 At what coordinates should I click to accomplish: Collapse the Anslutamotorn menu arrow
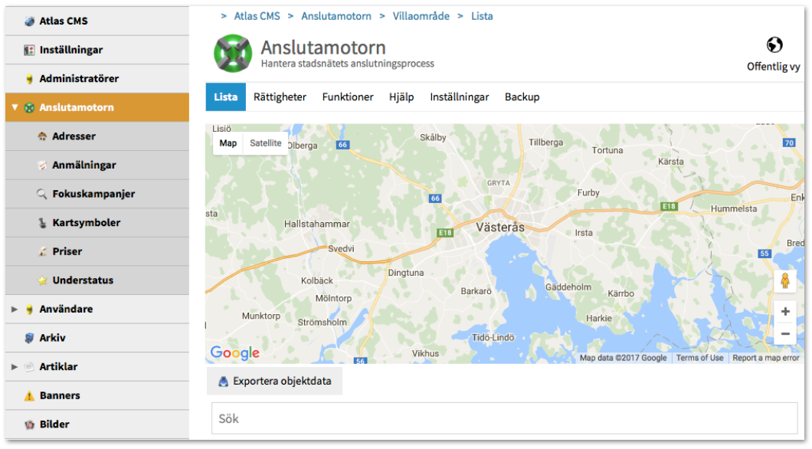click(15, 107)
